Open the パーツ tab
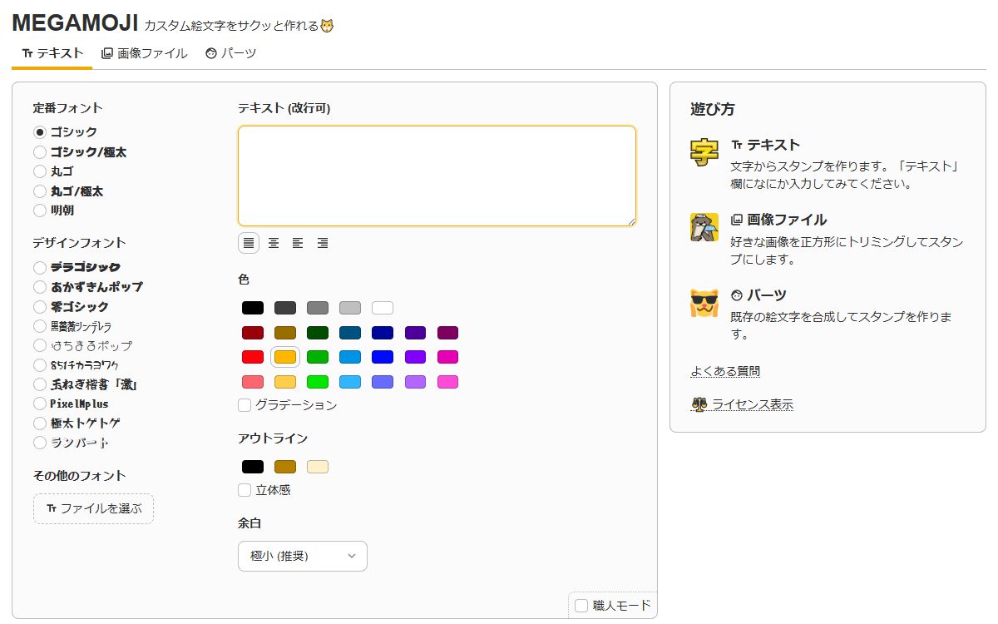This screenshot has height=624, width=998. (x=230, y=53)
